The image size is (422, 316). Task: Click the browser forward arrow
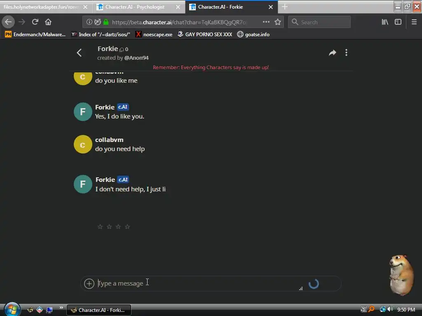click(22, 22)
